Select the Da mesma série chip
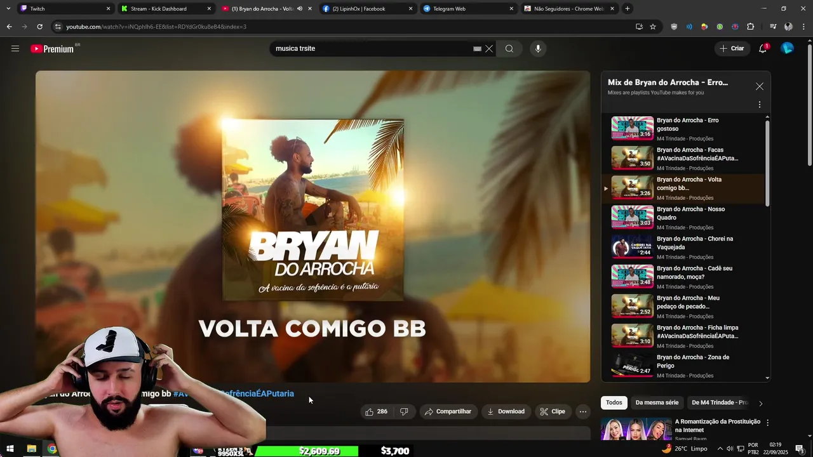This screenshot has width=813, height=457. [657, 402]
